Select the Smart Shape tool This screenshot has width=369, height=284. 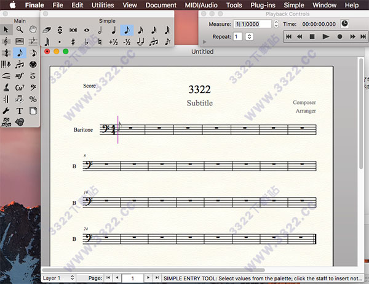(6, 76)
